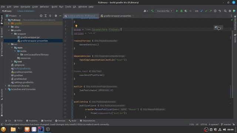Expand all nodes icon in Project panel
This screenshot has width=237, height=133.
click(x=46, y=16)
